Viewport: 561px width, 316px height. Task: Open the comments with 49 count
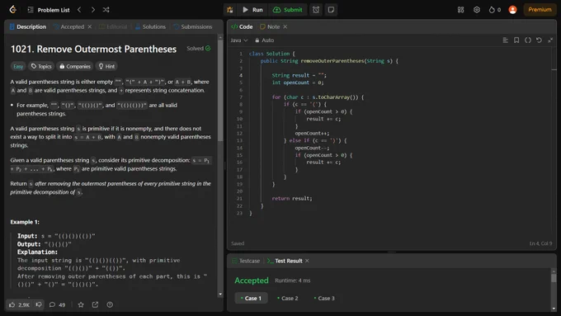(x=57, y=304)
